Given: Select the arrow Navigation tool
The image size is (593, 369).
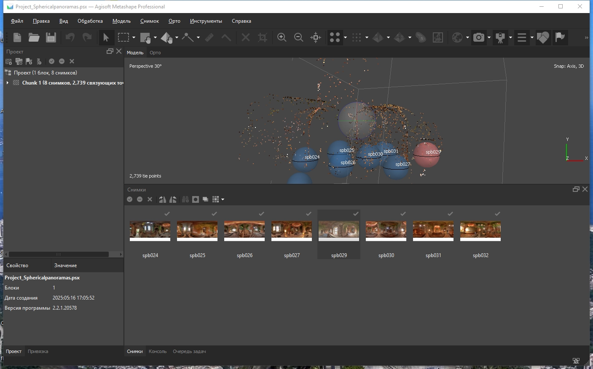Looking at the screenshot, I should (106, 37).
